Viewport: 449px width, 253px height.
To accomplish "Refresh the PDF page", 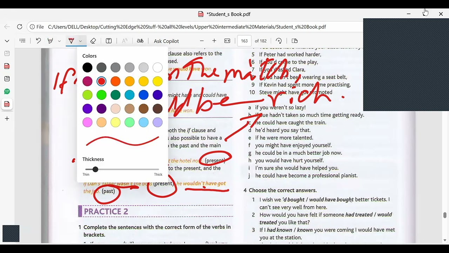I will 20,27.
